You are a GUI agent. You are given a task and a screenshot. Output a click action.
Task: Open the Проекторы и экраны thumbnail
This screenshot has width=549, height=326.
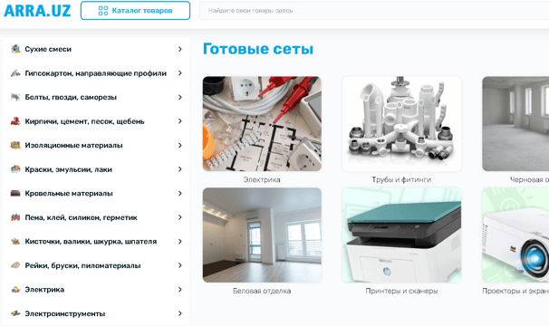pyautogui.click(x=515, y=235)
